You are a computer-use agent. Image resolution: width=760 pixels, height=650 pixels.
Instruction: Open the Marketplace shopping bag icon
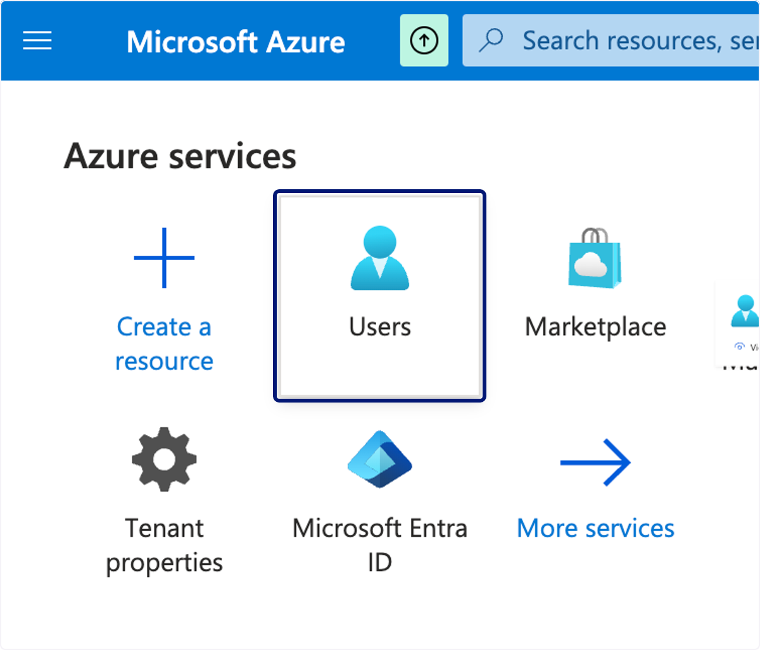tap(595, 258)
